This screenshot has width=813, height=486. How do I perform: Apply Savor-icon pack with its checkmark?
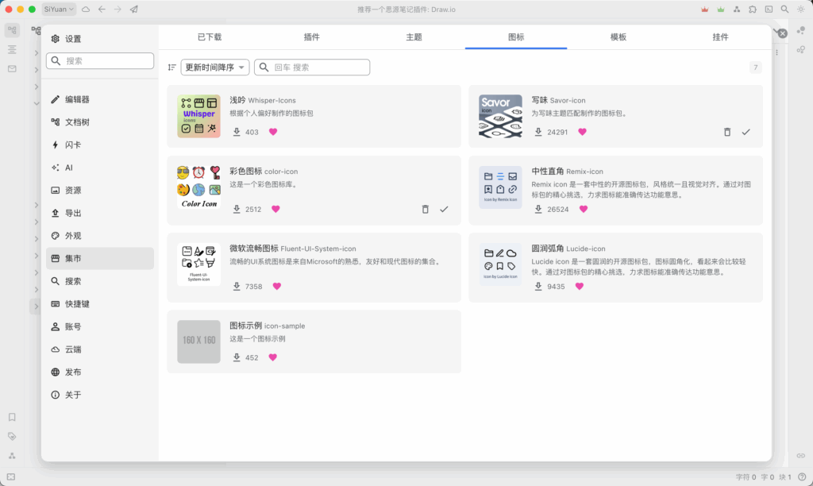click(746, 132)
